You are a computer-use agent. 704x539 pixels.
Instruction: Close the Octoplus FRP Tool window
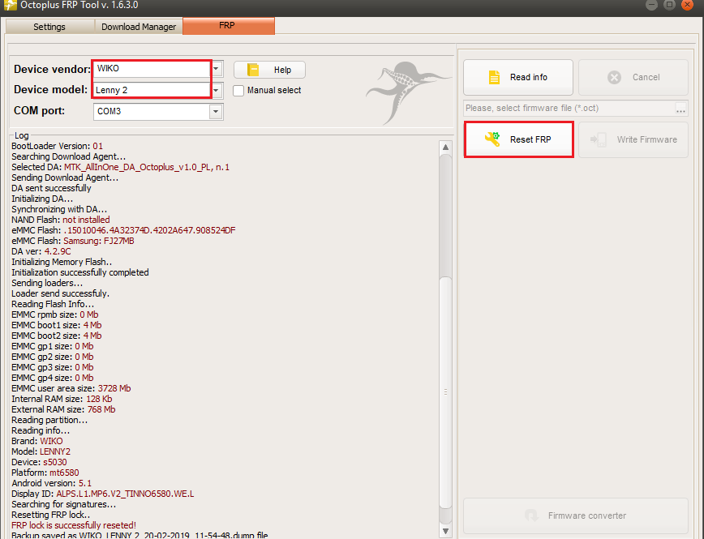(688, 5)
